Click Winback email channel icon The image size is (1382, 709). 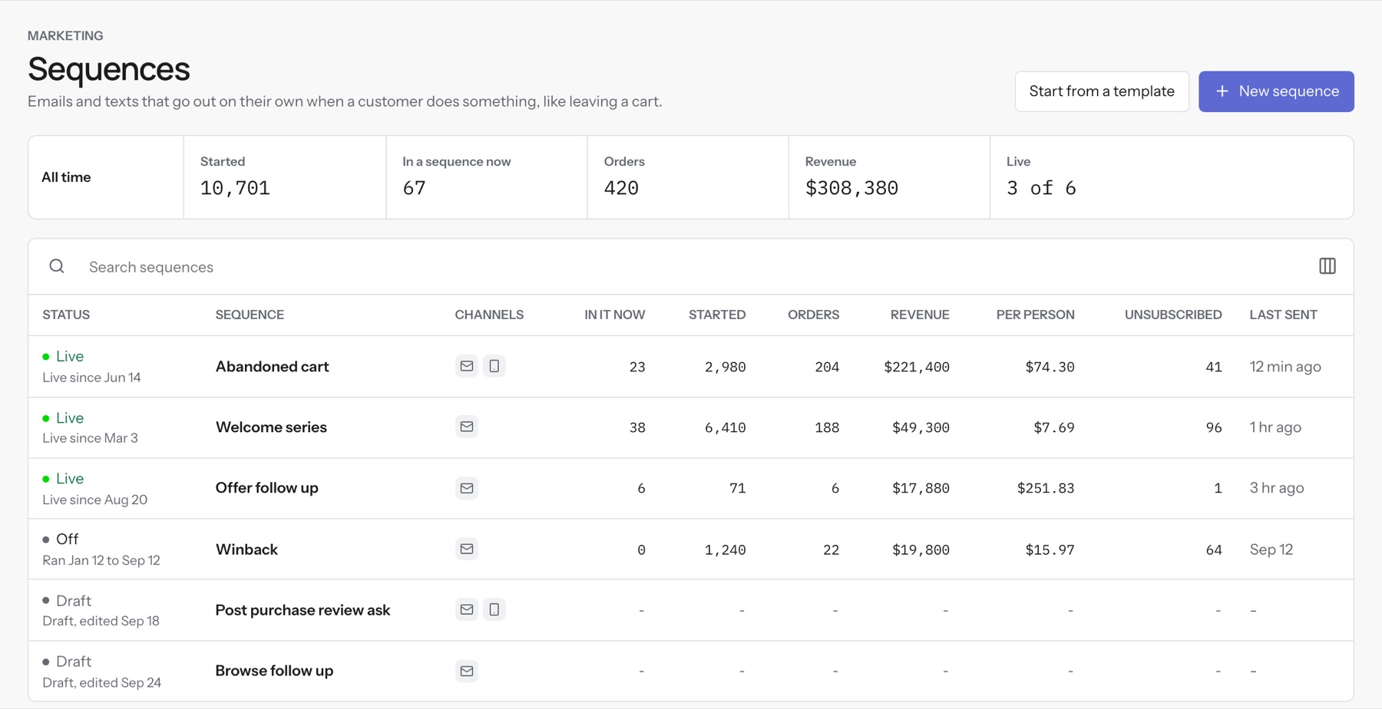pos(466,549)
